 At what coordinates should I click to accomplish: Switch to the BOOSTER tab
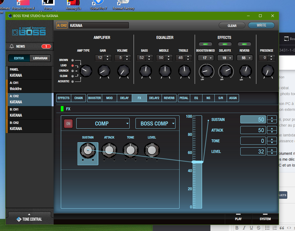coord(95,98)
